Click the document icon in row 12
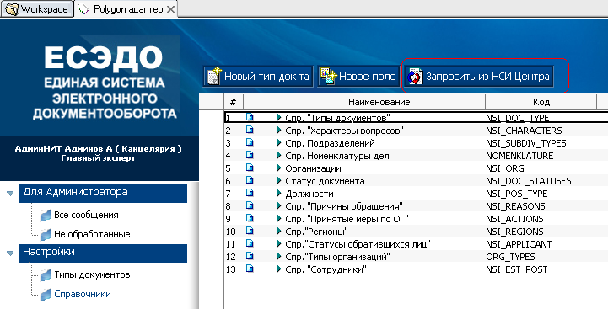 250,256
